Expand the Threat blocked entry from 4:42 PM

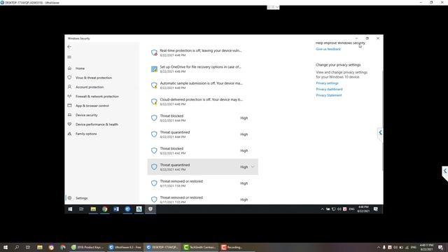click(x=203, y=150)
